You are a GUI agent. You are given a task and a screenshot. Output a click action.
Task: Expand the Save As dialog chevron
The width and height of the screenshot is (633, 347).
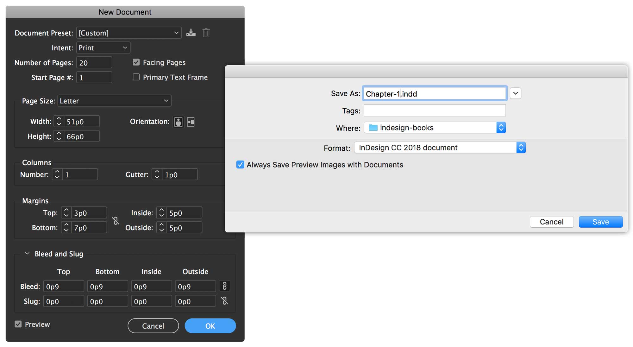click(515, 93)
